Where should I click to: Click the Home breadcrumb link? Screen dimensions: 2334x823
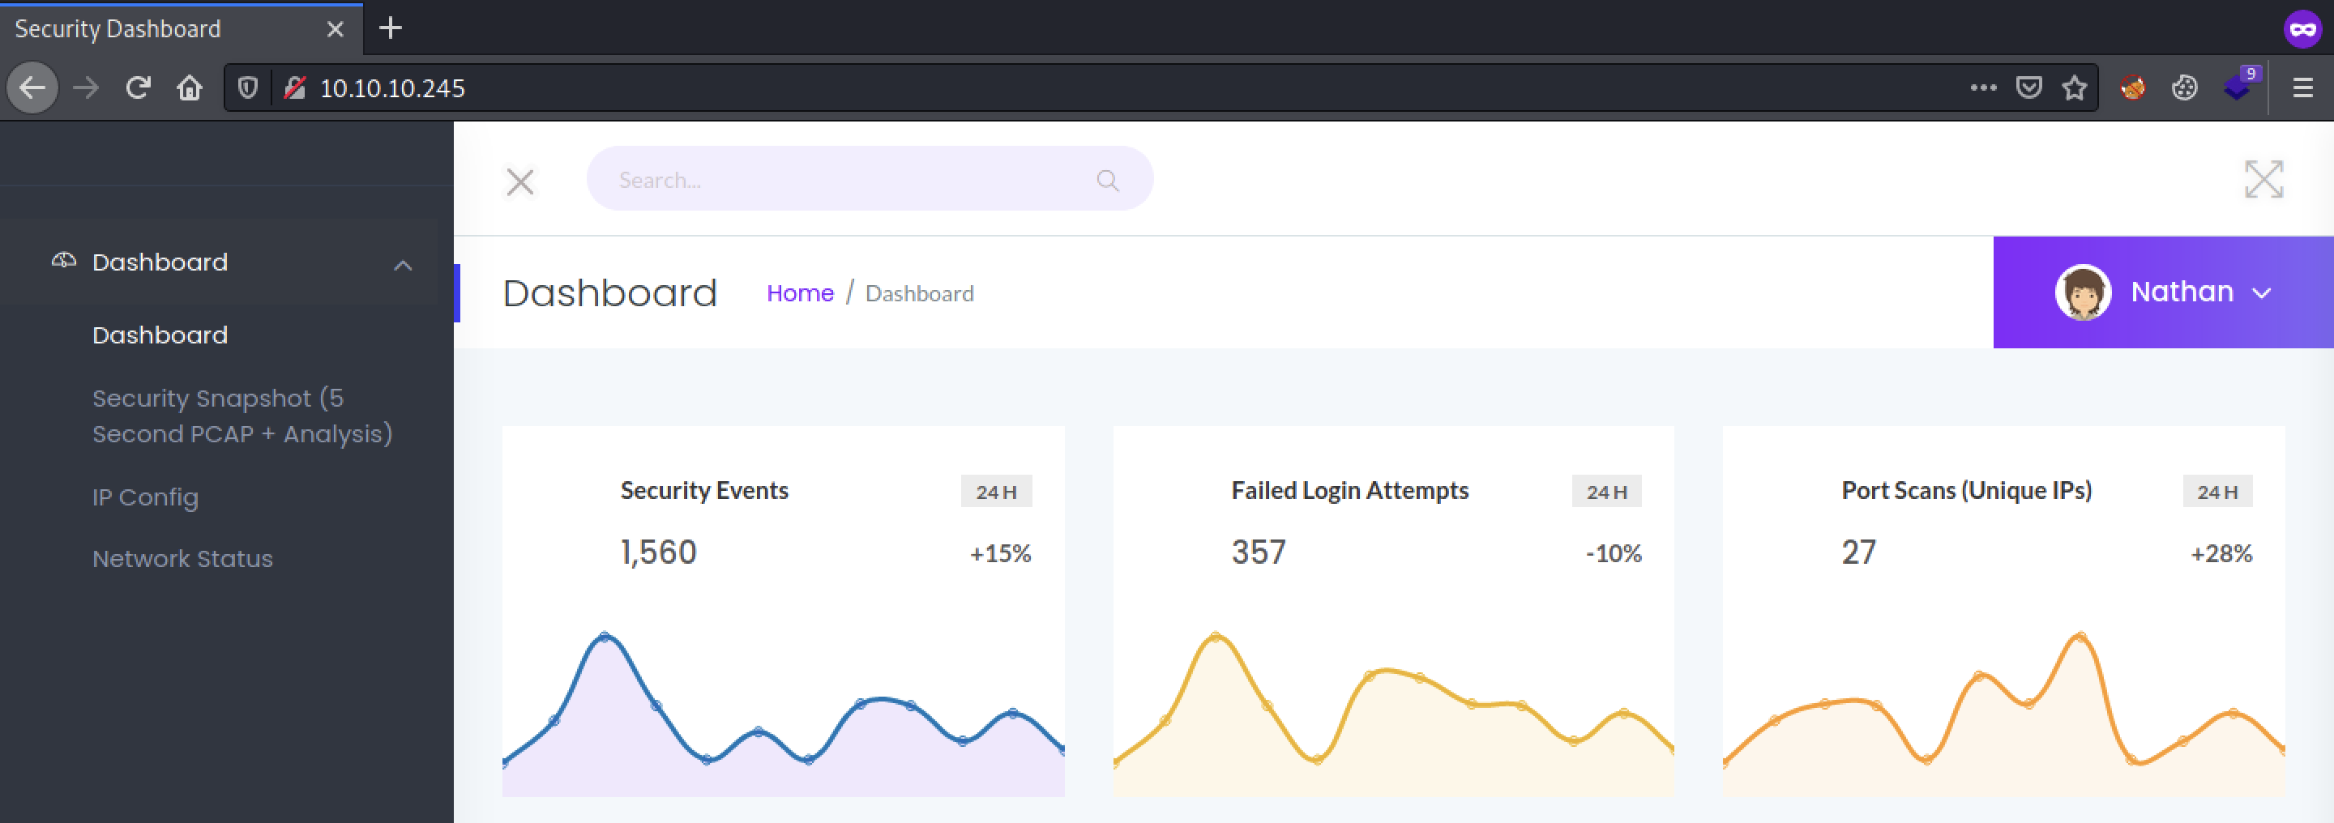point(799,293)
